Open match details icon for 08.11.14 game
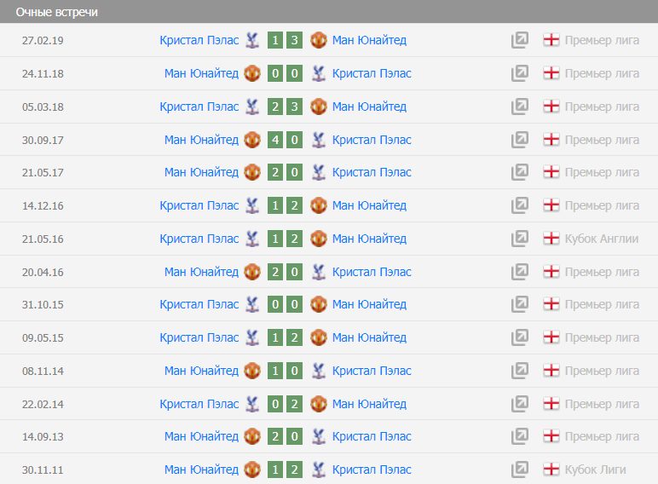Viewport: 658px width, 484px height. [x=520, y=371]
